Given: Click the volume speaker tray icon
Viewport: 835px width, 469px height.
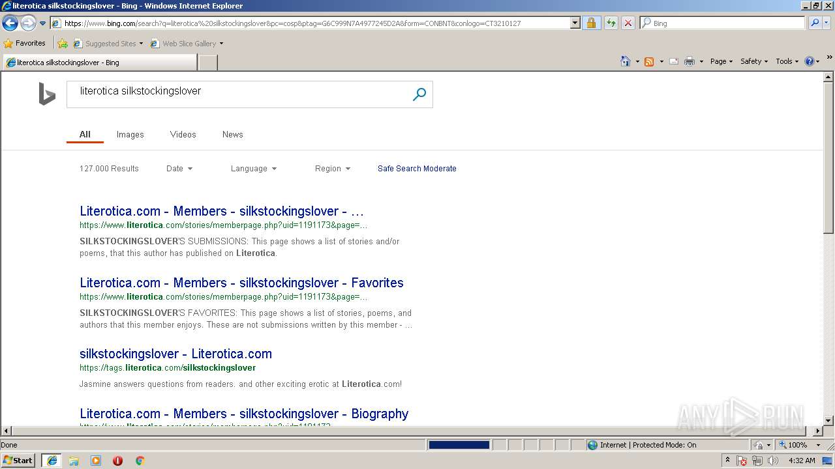Looking at the screenshot, I should tap(773, 461).
